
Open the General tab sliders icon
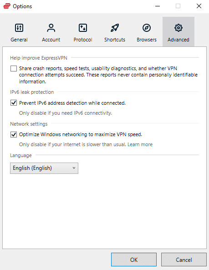pyautogui.click(x=19, y=28)
